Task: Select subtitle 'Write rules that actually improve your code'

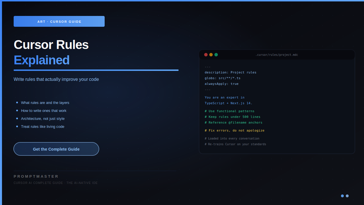Action: coord(56,79)
